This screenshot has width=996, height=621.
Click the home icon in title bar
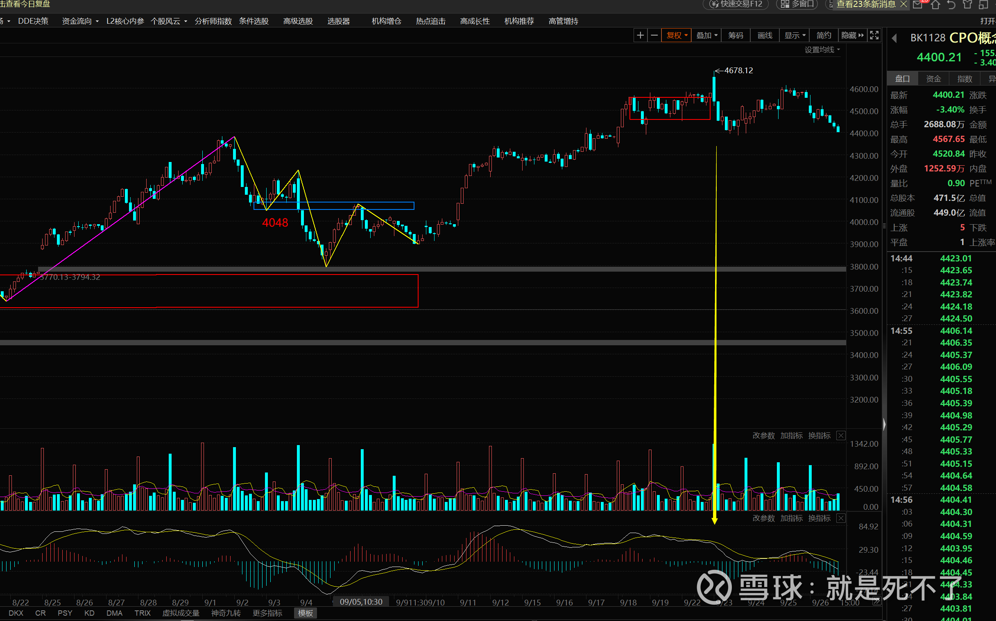tap(935, 4)
